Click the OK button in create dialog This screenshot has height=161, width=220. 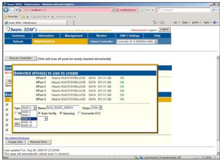pos(17,124)
